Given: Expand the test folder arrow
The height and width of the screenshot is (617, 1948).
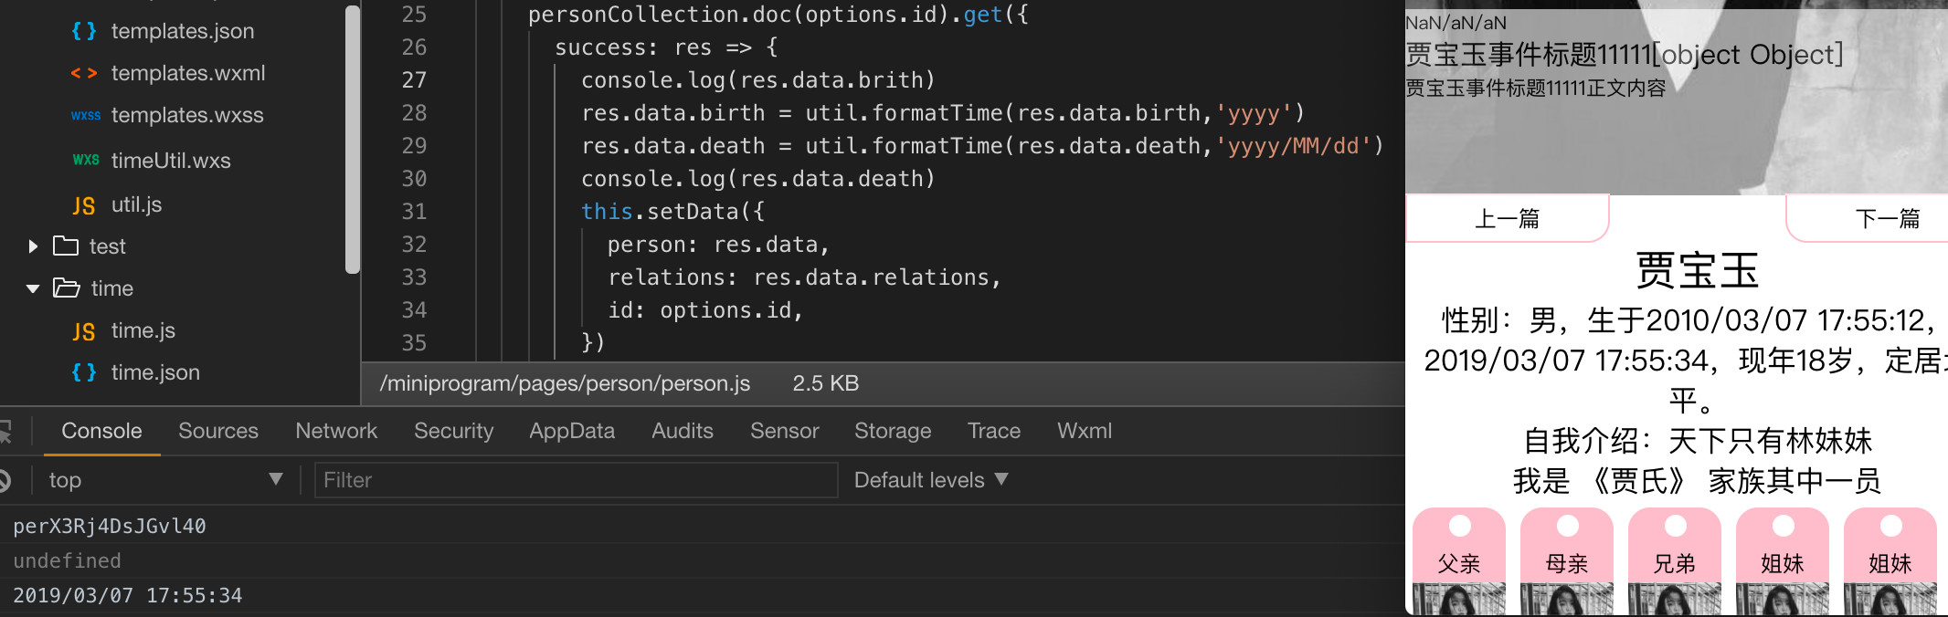Looking at the screenshot, I should [x=33, y=246].
